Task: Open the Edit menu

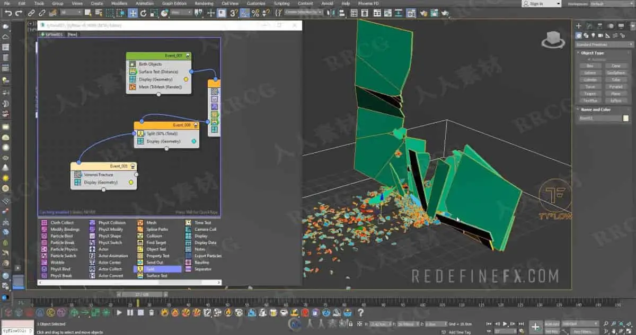Action: coord(22,3)
